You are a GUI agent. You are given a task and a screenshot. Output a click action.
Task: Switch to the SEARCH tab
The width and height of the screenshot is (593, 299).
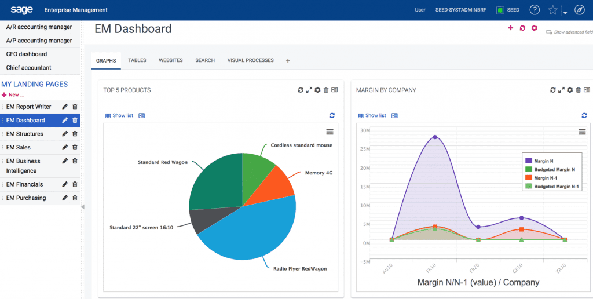(205, 60)
